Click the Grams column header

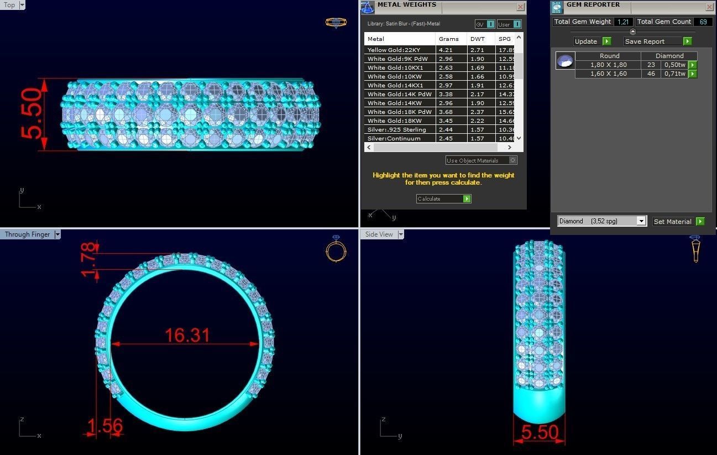point(452,39)
